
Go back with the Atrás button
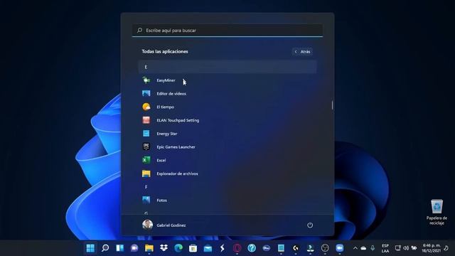pyautogui.click(x=302, y=52)
